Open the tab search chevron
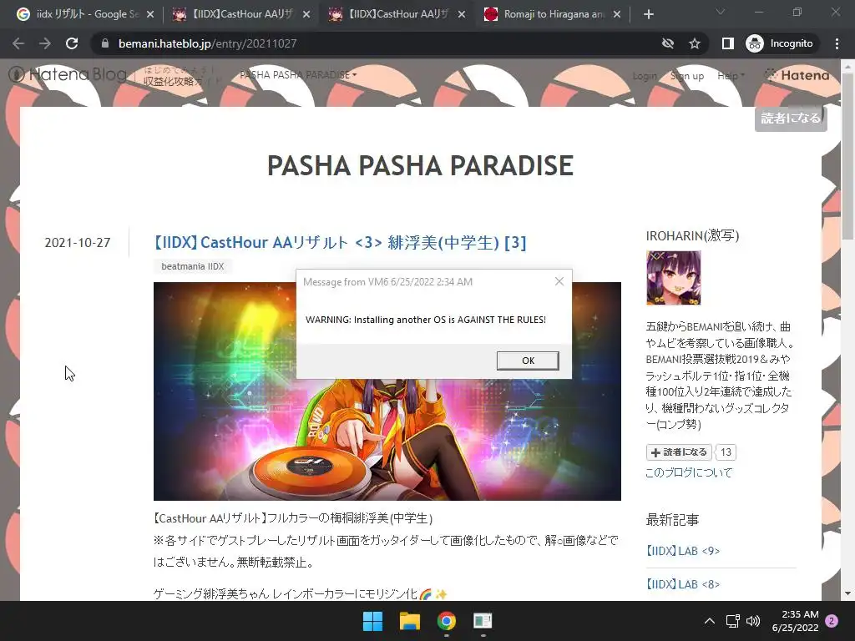This screenshot has width=855, height=641. pyautogui.click(x=721, y=12)
